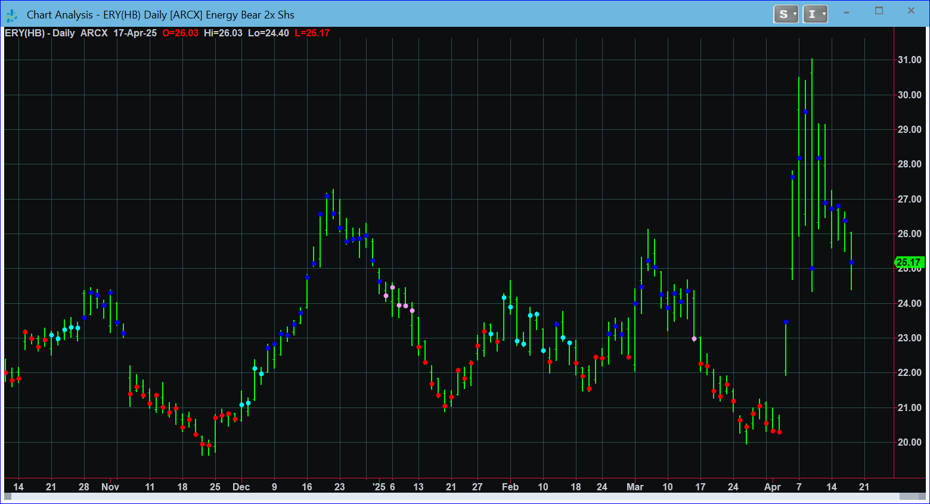Image resolution: width=930 pixels, height=504 pixels.
Task: Click the 24.00 price axis label
Action: (x=910, y=303)
